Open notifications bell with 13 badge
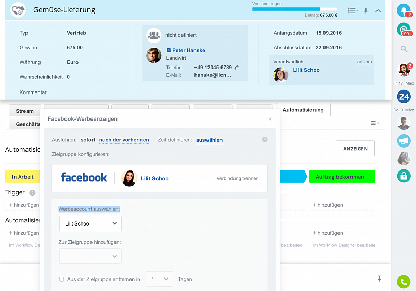416x291 pixels. [x=404, y=10]
